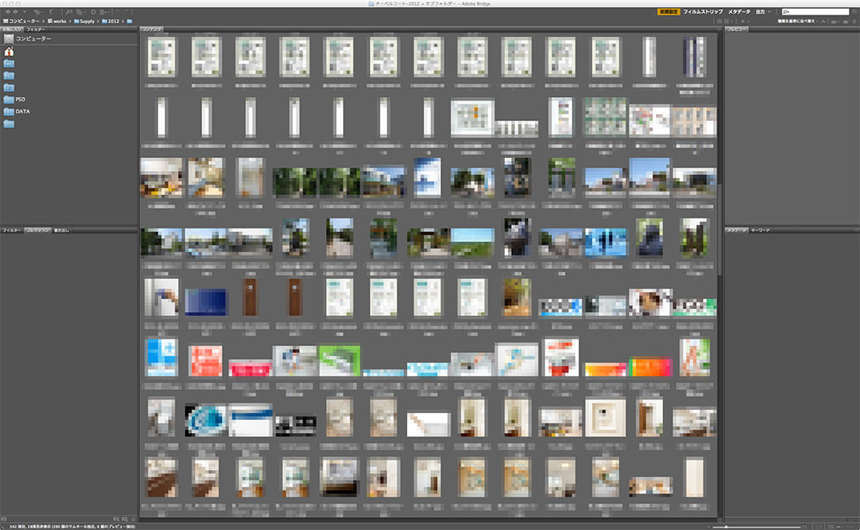
Task: Select the コンテンツ panel tab
Action: point(152,29)
